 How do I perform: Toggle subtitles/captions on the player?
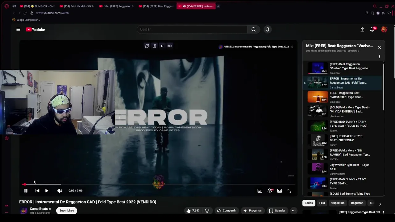point(260,191)
